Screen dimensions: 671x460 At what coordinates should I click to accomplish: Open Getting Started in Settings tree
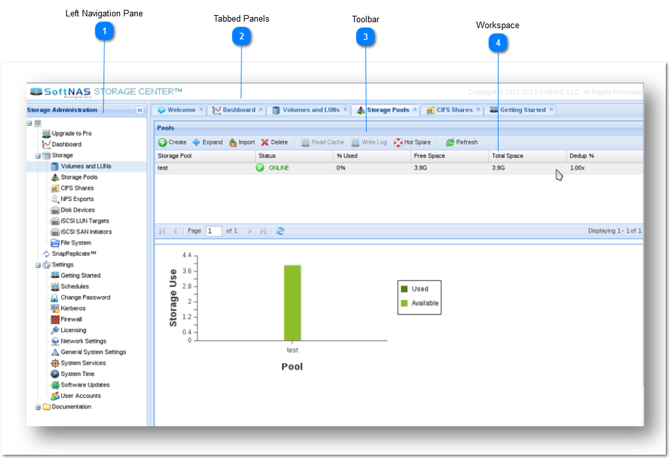tap(75, 276)
